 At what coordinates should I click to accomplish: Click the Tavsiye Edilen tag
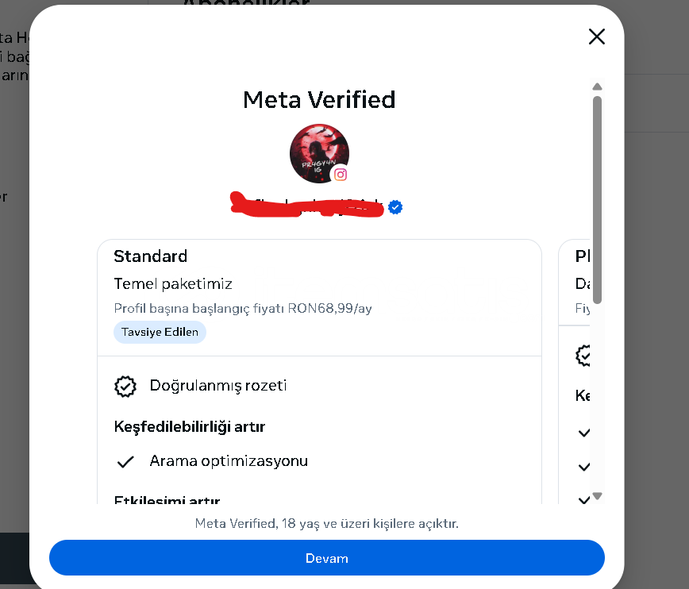click(x=160, y=332)
